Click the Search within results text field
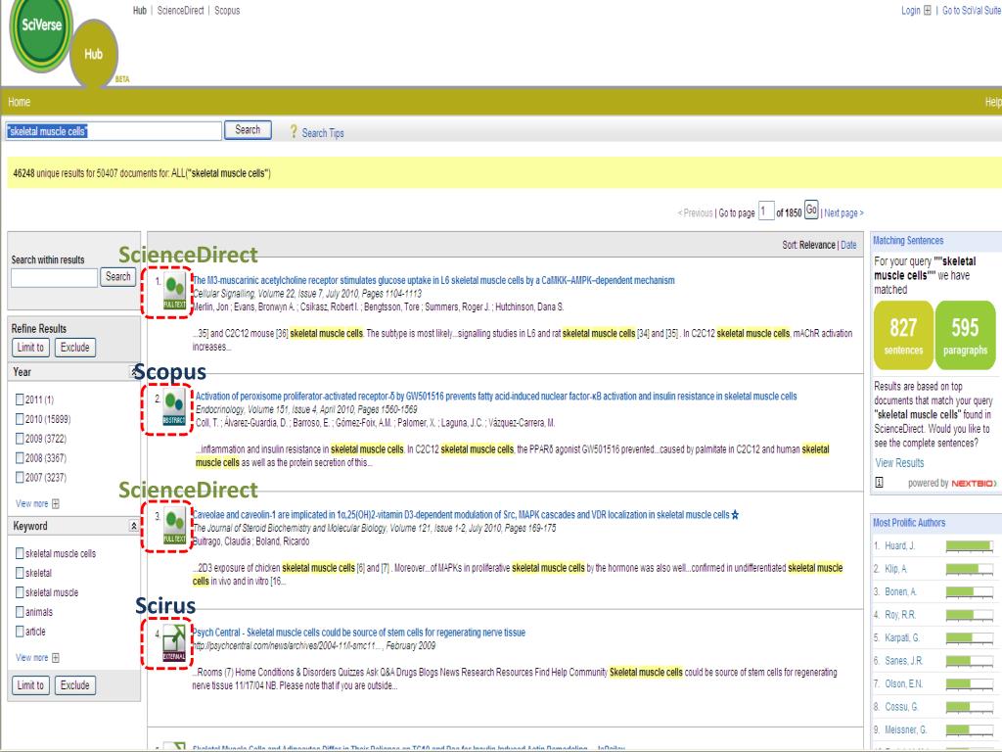This screenshot has height=752, width=1002. (x=55, y=277)
